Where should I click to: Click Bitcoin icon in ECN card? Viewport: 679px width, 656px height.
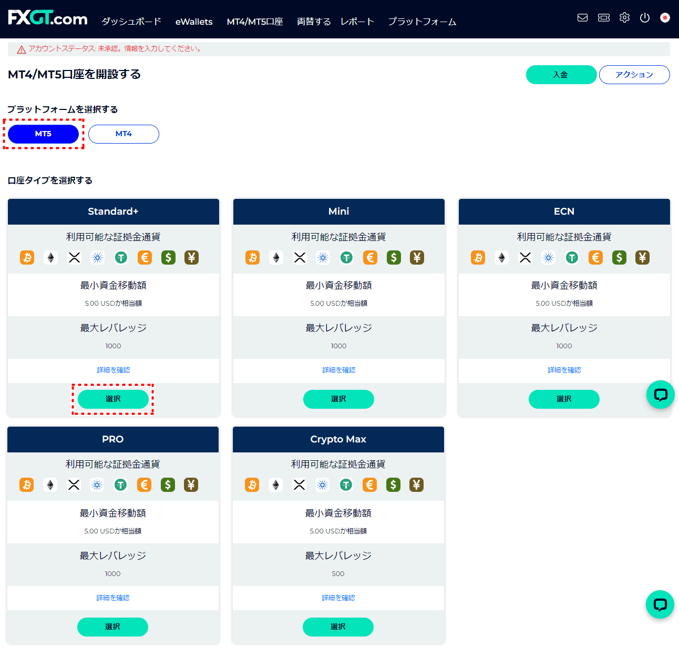tap(478, 258)
